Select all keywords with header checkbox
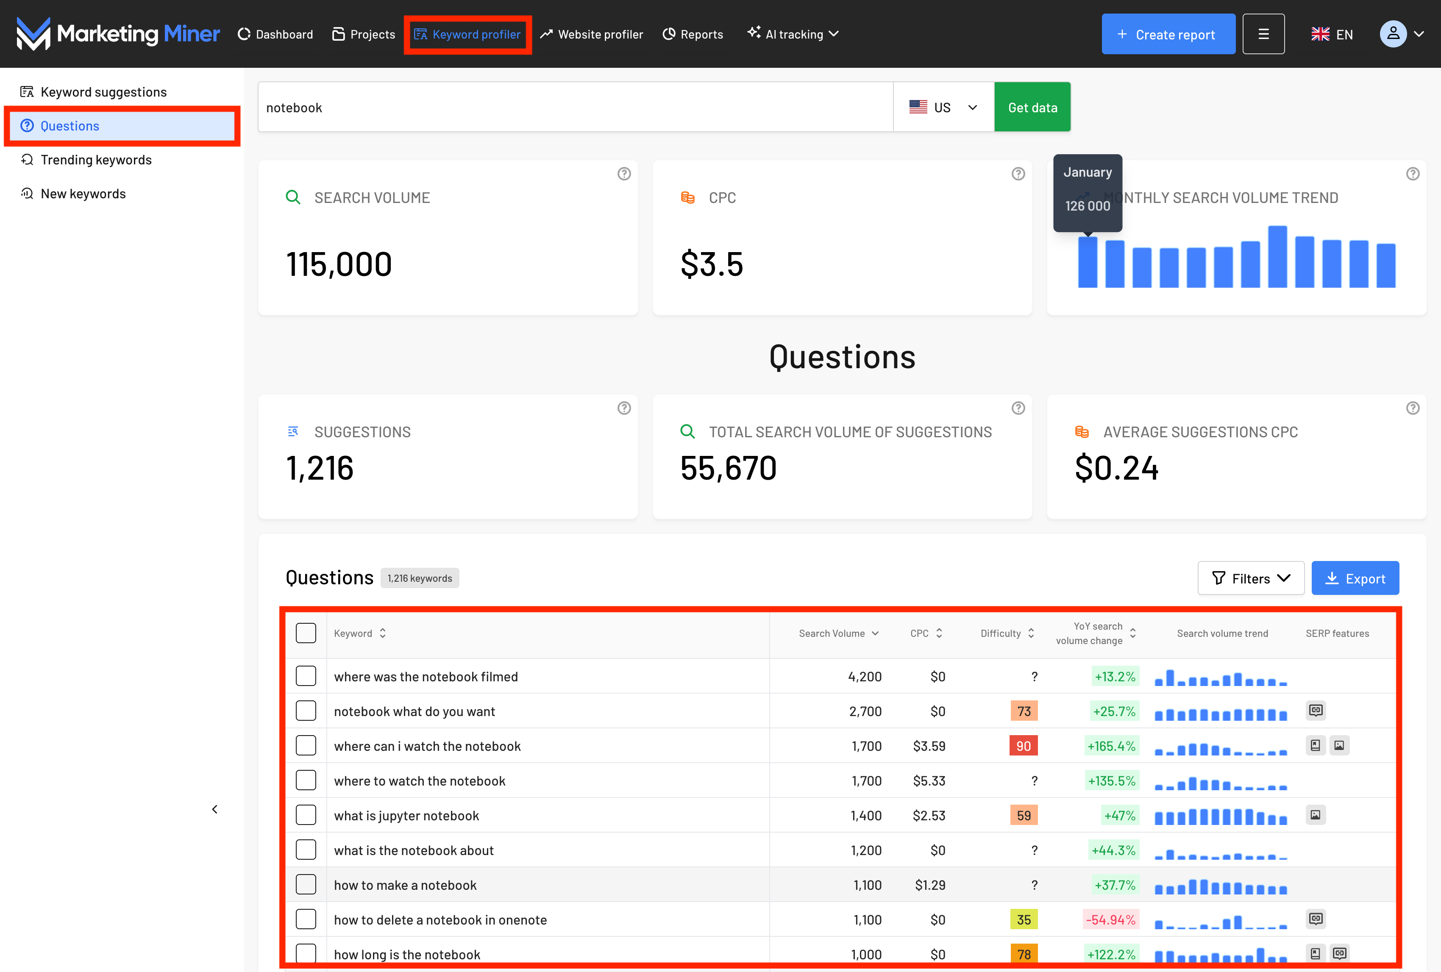Screen dimensions: 1441x972 tap(306, 633)
